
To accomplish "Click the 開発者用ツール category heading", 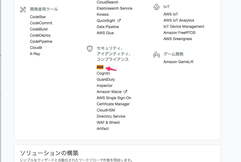I will pyautogui.click(x=44, y=9).
